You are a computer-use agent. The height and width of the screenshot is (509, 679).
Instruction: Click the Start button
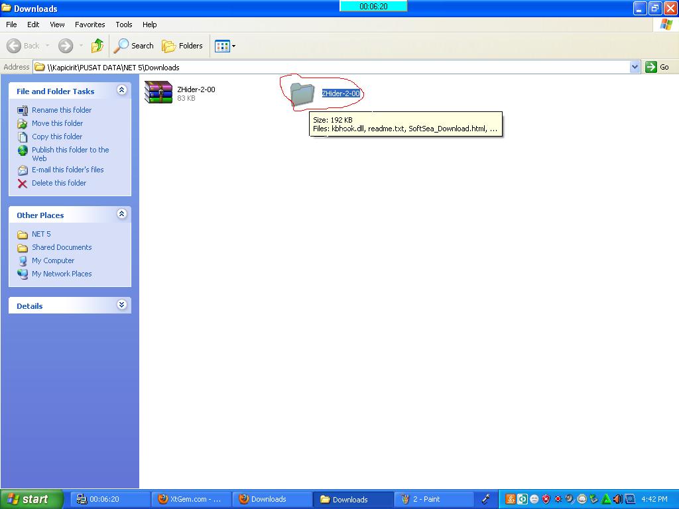32,499
